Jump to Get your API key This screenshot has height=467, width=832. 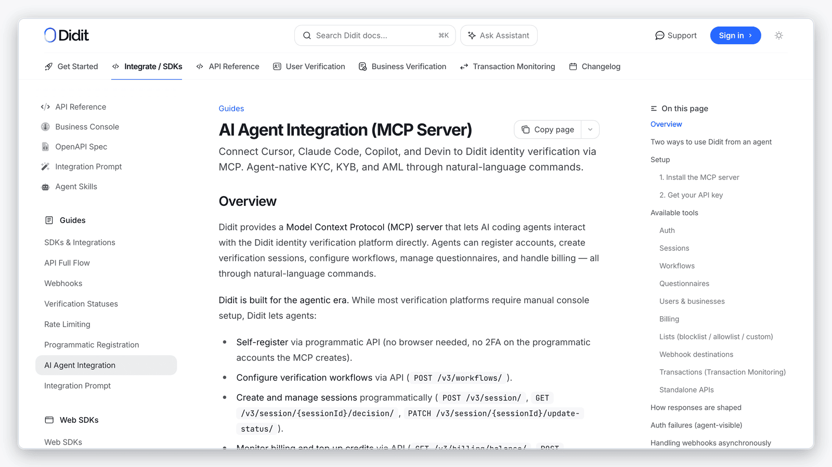point(691,195)
